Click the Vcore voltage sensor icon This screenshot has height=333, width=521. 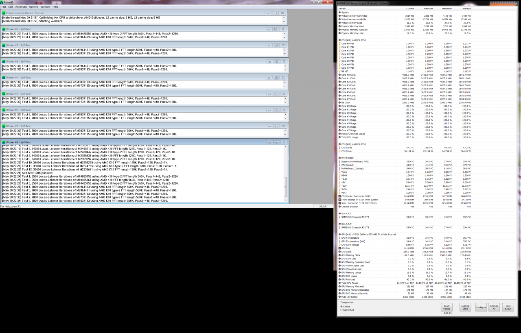coord(340,172)
